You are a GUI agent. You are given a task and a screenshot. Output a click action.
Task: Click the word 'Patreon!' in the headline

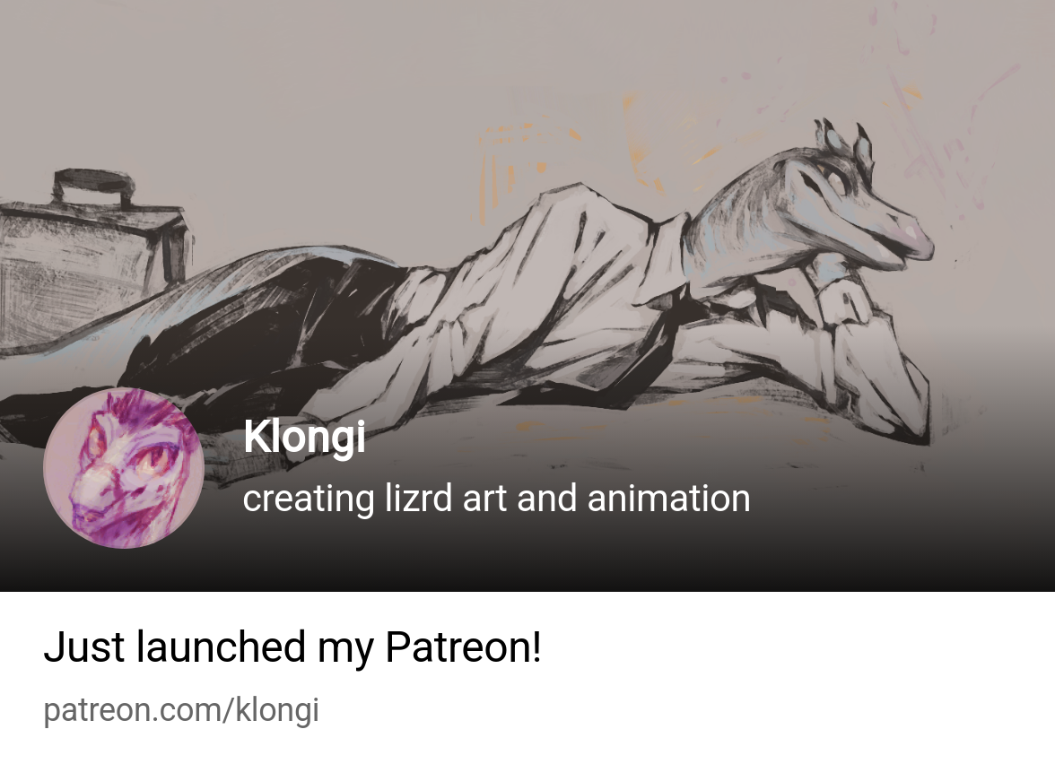pos(464,647)
